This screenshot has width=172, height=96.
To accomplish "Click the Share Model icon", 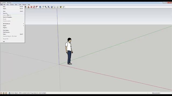I will click(x=63, y=7).
